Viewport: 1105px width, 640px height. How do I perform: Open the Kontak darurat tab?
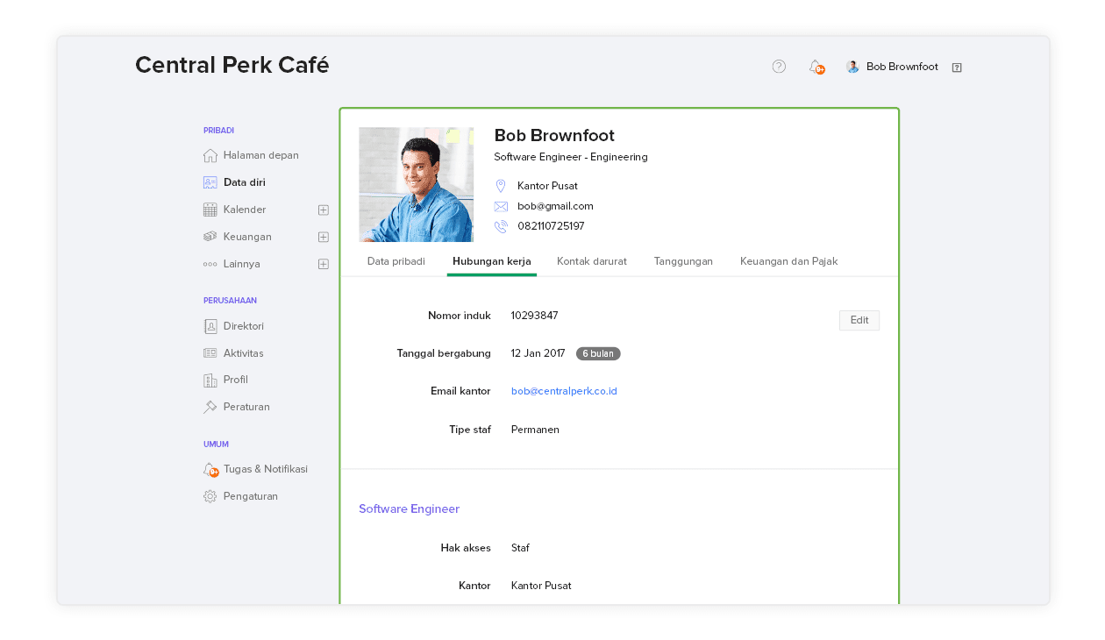(592, 261)
